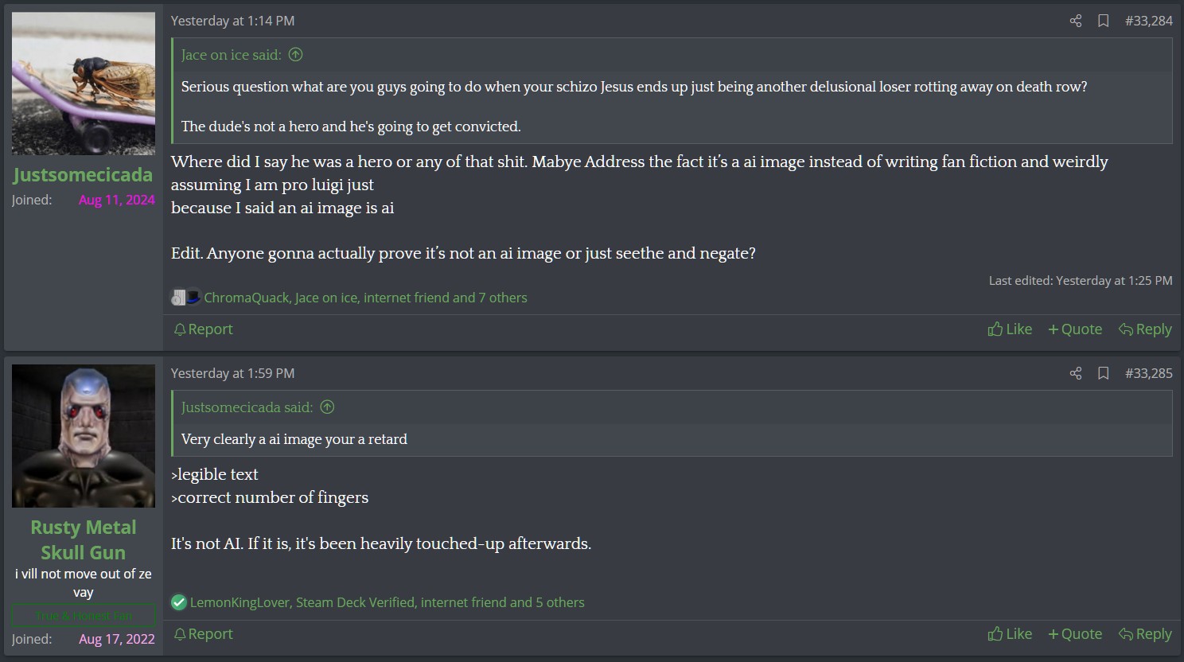
Task: Report the second post by Rusty Metal
Action: tap(203, 634)
